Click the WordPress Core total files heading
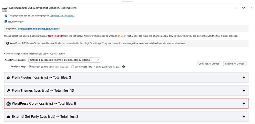 (x=44, y=104)
